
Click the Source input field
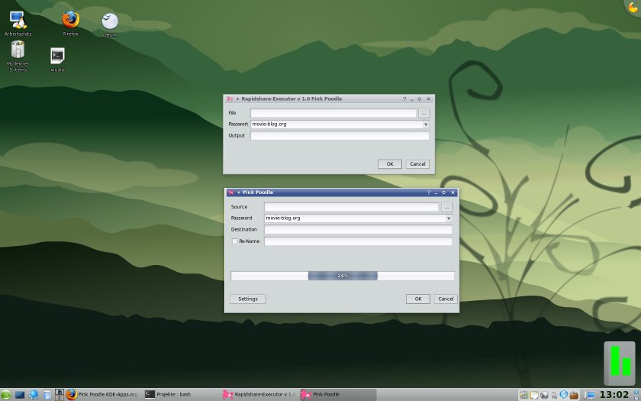[351, 207]
